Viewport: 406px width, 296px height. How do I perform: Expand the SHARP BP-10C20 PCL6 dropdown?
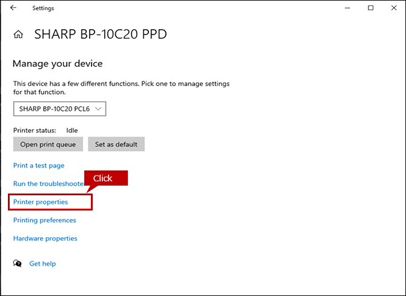coord(59,109)
